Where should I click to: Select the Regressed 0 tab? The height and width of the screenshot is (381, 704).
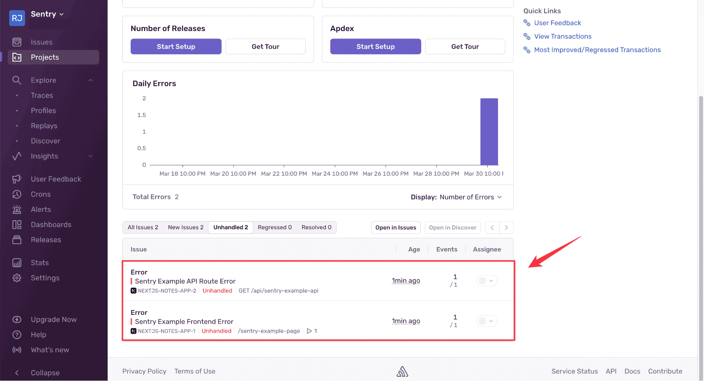(275, 227)
